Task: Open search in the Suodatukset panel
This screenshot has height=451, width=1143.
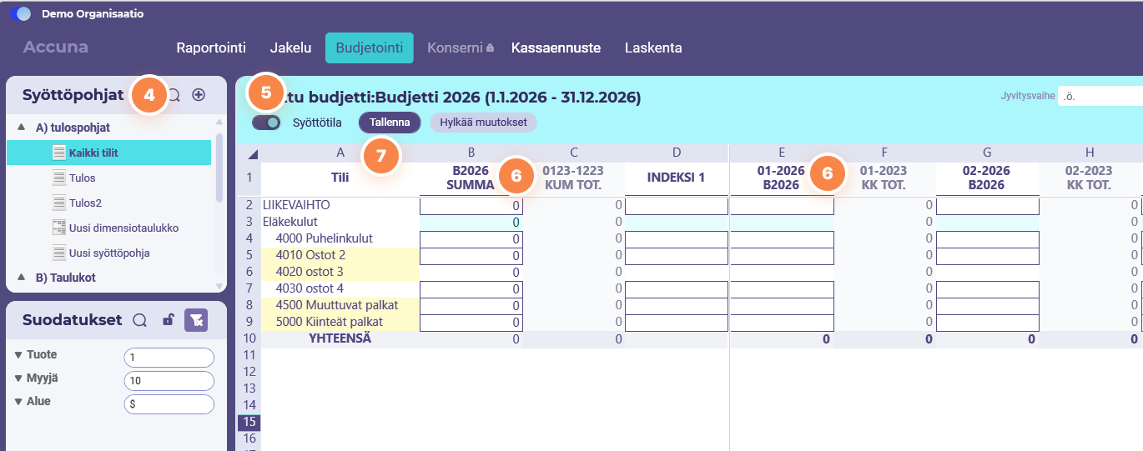Action: point(140,320)
